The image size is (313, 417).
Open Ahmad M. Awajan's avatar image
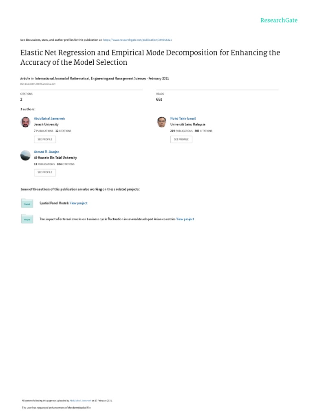25,155
